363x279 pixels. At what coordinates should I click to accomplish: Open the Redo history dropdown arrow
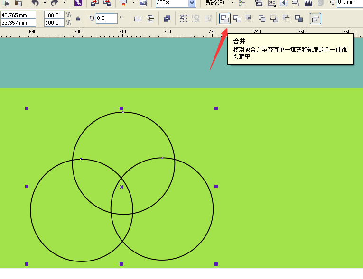(65, 3)
